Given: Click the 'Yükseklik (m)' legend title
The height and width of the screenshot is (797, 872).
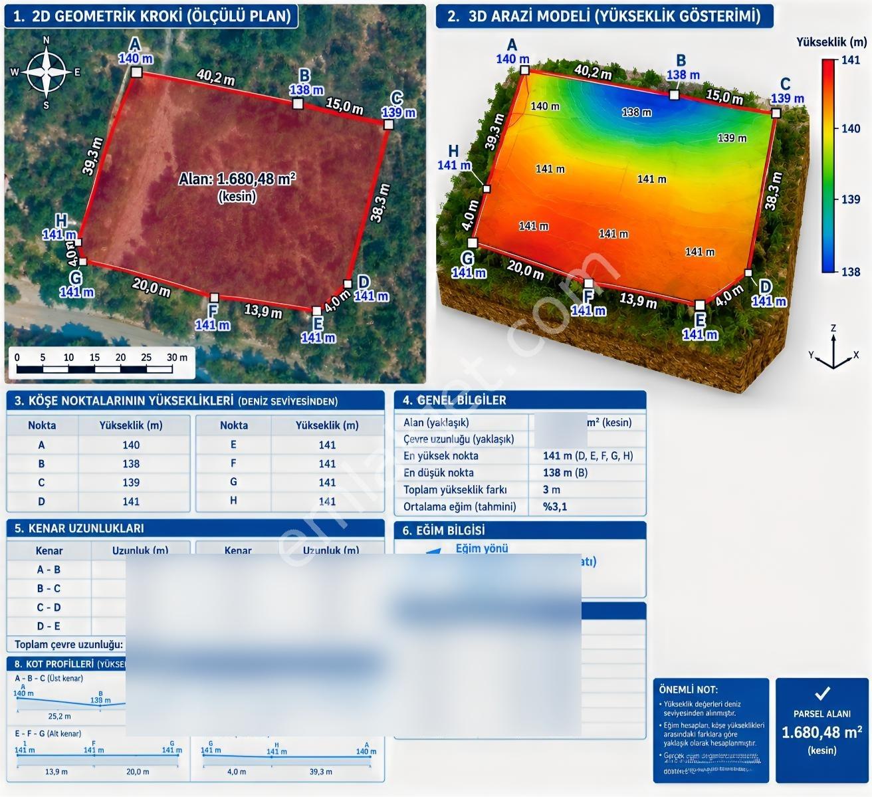Looking at the screenshot, I should click(x=831, y=42).
